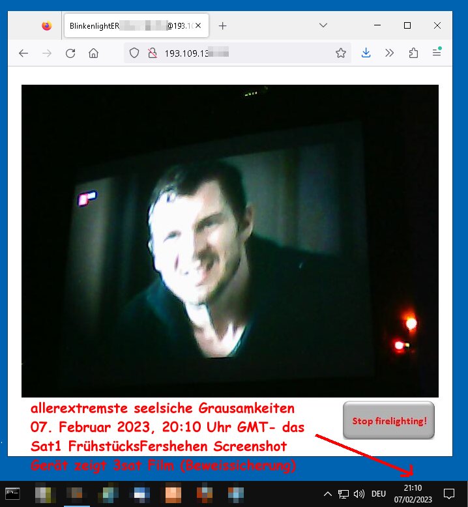This screenshot has height=507, width=468.
Task: Open a new tab
Action: 222,26
